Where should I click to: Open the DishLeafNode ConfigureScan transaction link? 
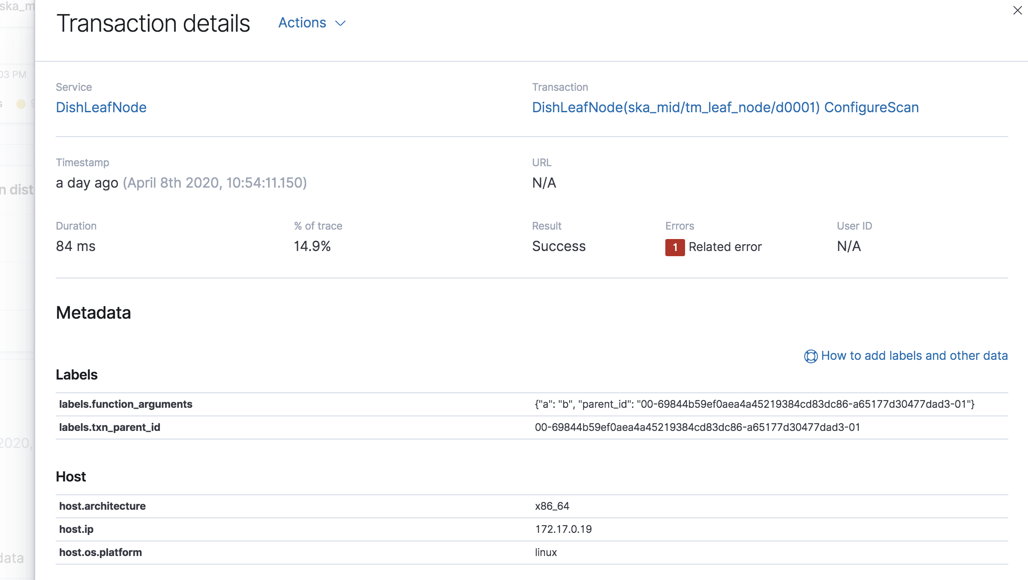[x=725, y=107]
